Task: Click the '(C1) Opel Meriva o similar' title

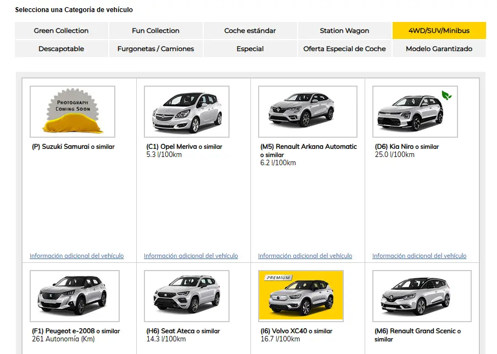Action: (x=184, y=147)
